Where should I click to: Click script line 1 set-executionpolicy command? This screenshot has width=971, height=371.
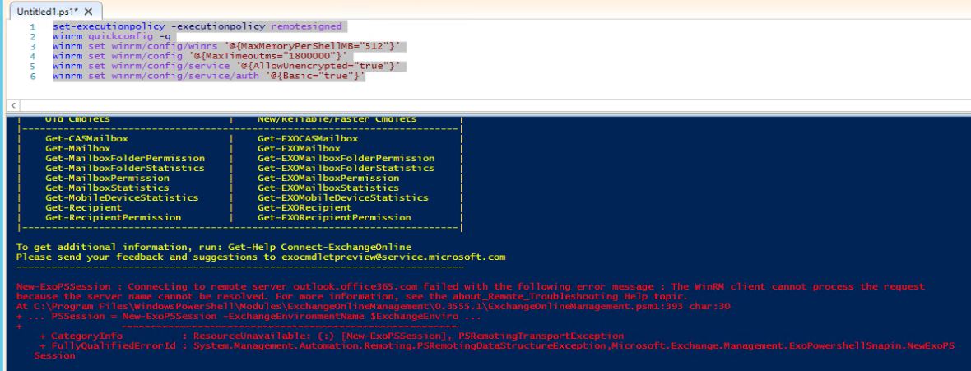click(x=197, y=26)
